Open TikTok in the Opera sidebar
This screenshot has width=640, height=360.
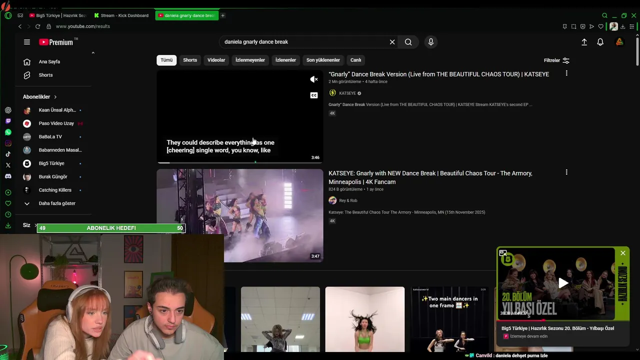8,154
